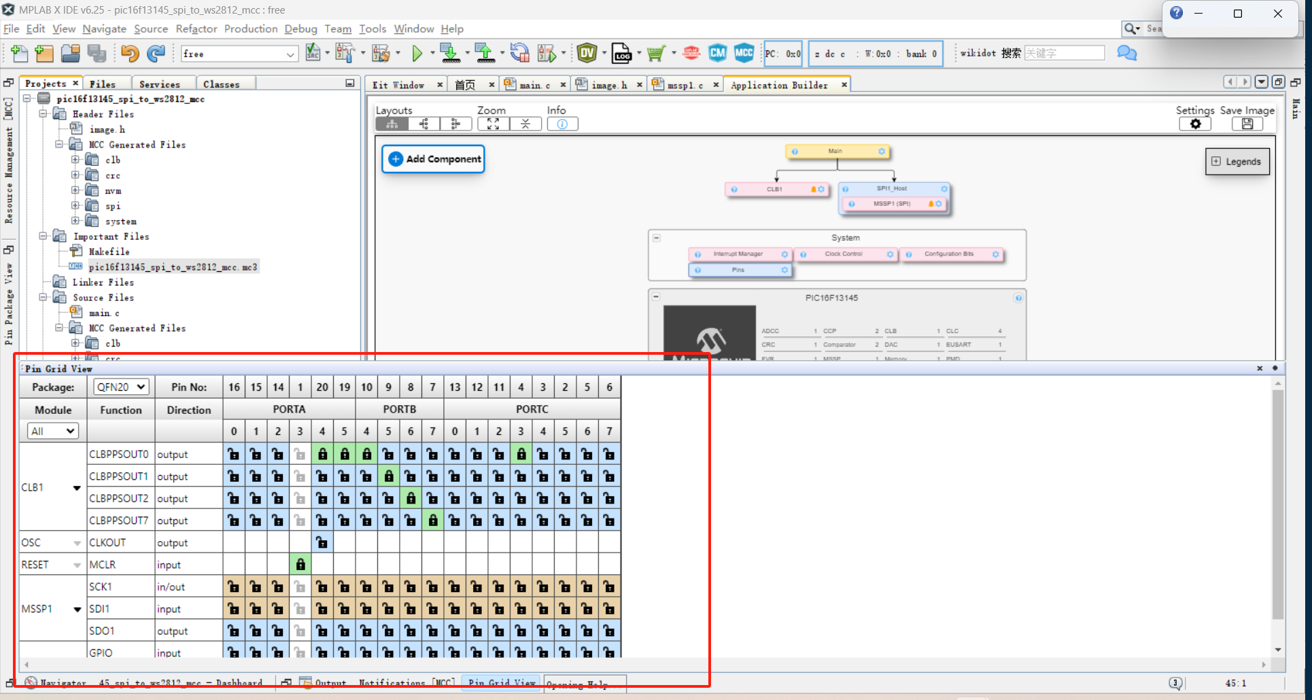
Task: Click the shopping cart icon
Action: click(x=656, y=53)
